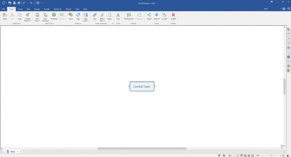291x157 pixels.
Task: Expand the Attach Files dropdown arrow
Action: click(x=104, y=21)
